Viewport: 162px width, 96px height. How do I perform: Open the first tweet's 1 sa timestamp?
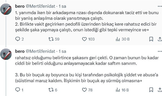[x=62, y=6]
